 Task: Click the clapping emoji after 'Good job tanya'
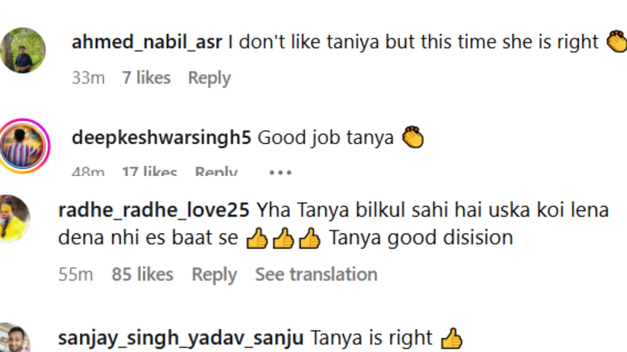click(413, 138)
